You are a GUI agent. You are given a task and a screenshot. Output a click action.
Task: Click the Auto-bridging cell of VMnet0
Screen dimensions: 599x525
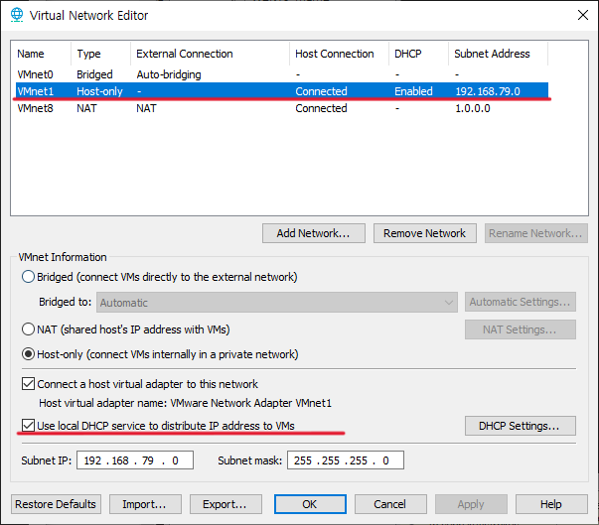[x=169, y=74]
